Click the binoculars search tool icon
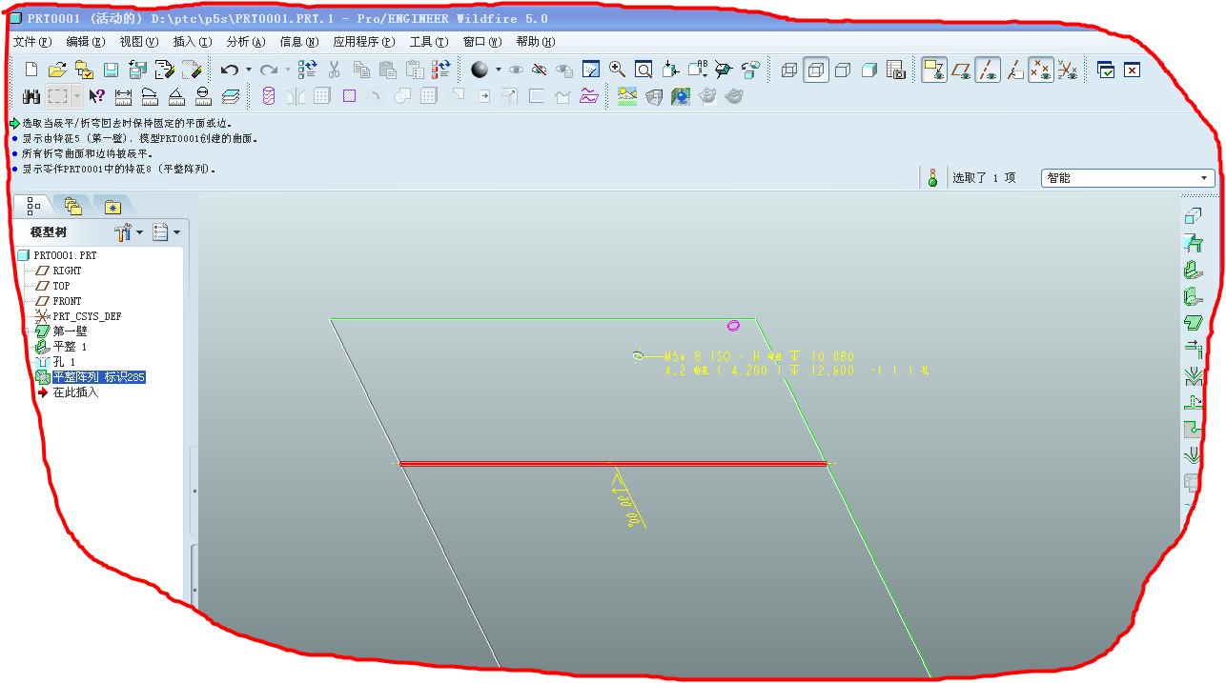The width and height of the screenshot is (1226, 683). point(31,96)
